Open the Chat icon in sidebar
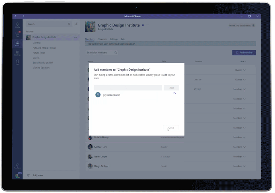 pyautogui.click(x=17, y=34)
